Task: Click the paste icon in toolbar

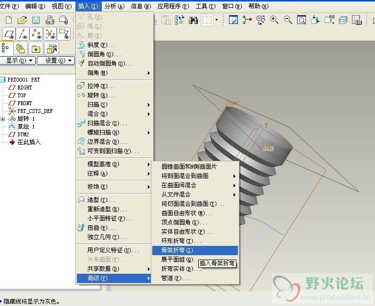Action: pyautogui.click(x=166, y=20)
